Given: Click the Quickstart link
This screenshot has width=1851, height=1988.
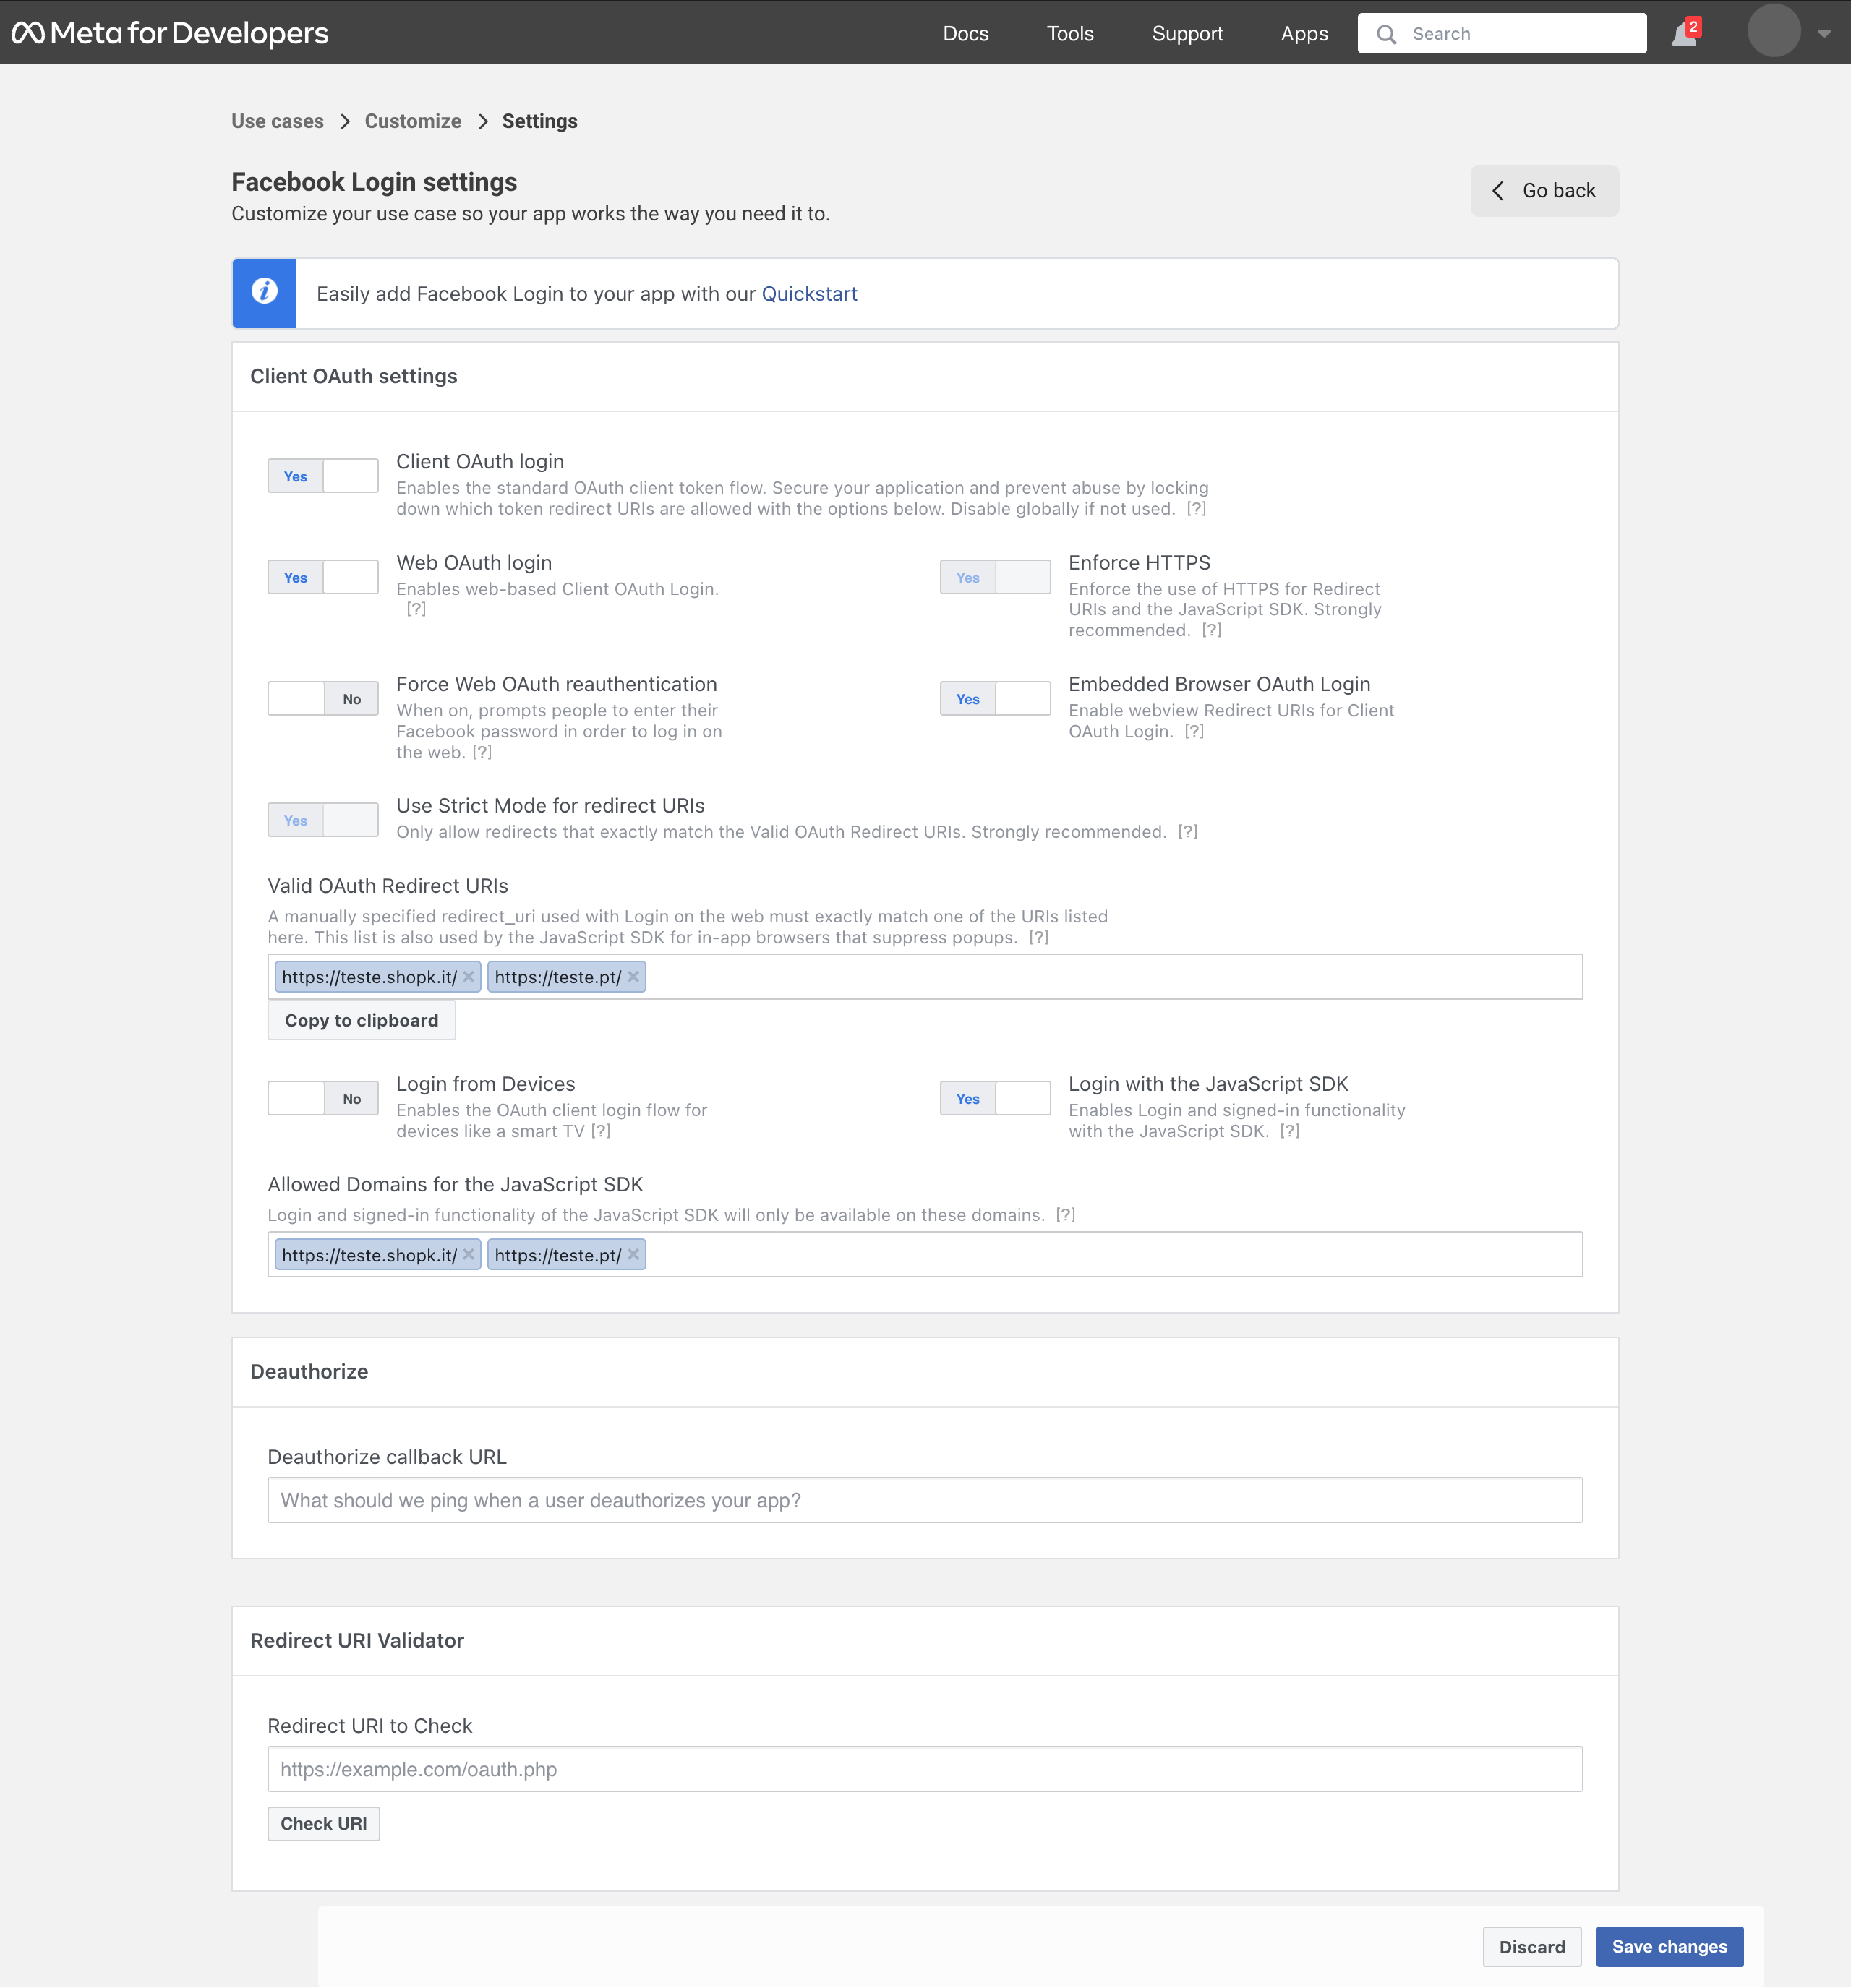Looking at the screenshot, I should (x=809, y=293).
